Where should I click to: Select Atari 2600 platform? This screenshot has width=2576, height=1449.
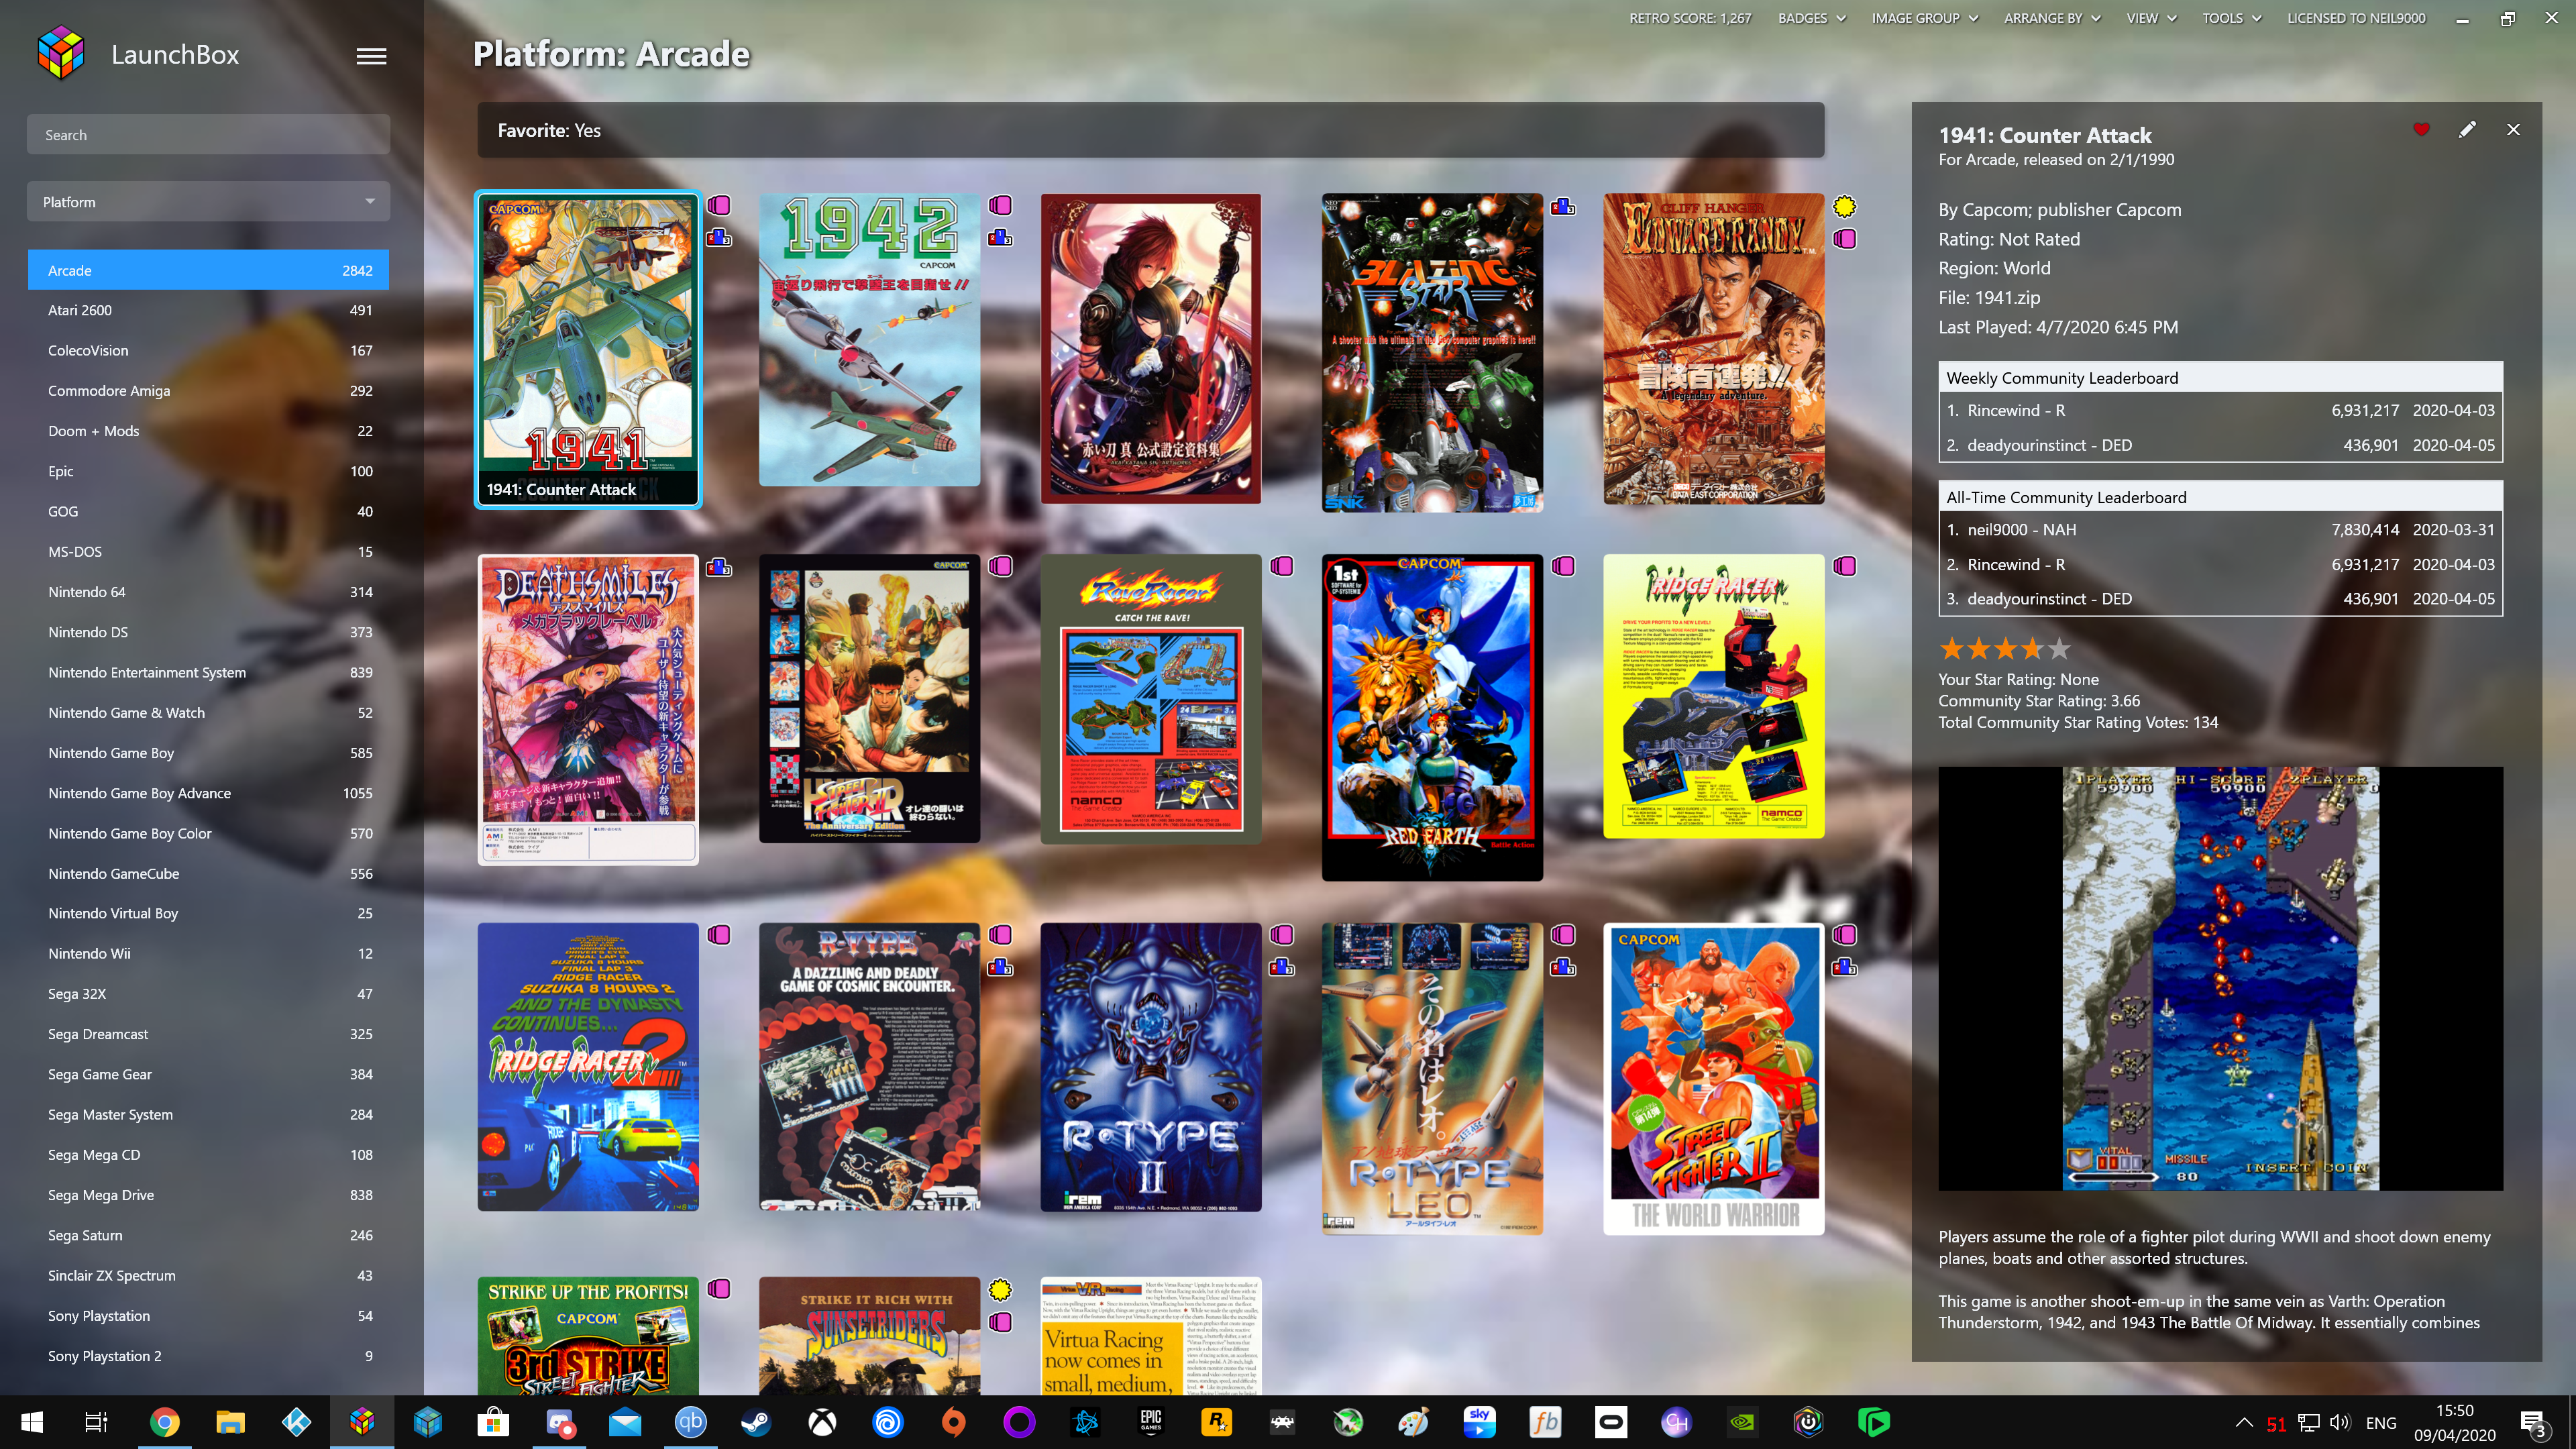tap(208, 310)
